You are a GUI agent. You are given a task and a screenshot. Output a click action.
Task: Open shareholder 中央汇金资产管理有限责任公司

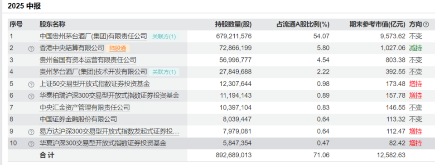point(85,108)
